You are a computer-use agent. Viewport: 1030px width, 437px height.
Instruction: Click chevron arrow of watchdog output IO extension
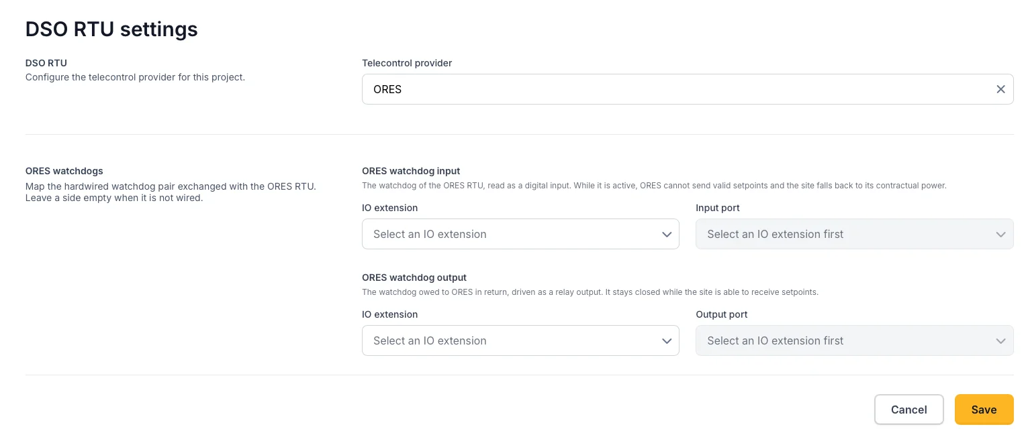(x=667, y=341)
